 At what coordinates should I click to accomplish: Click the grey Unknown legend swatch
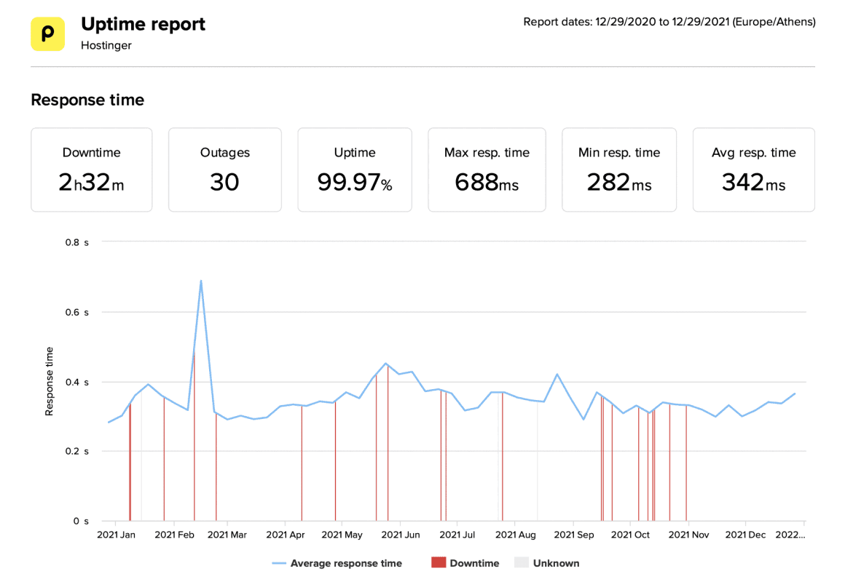pos(521,563)
